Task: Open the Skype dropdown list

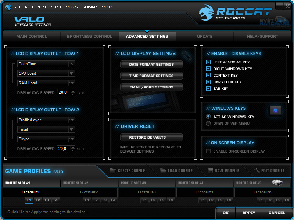Action: [72, 139]
